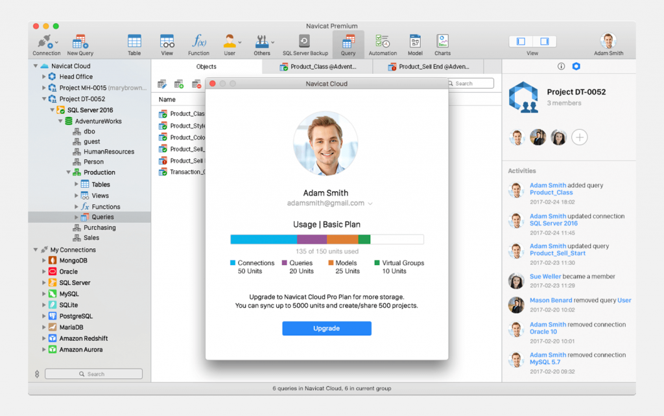
Task: Click the sidebar Search field
Action: point(93,374)
